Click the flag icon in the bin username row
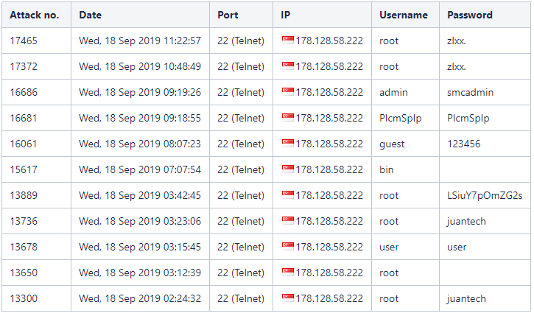Image resolution: width=534 pixels, height=316 pixels. click(288, 169)
